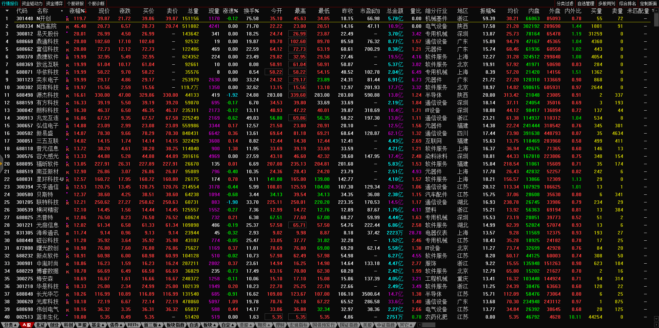Viewport: 659px width, 328px height.
Task: Click the K marker beside N西高院
Action: pos(67,26)
